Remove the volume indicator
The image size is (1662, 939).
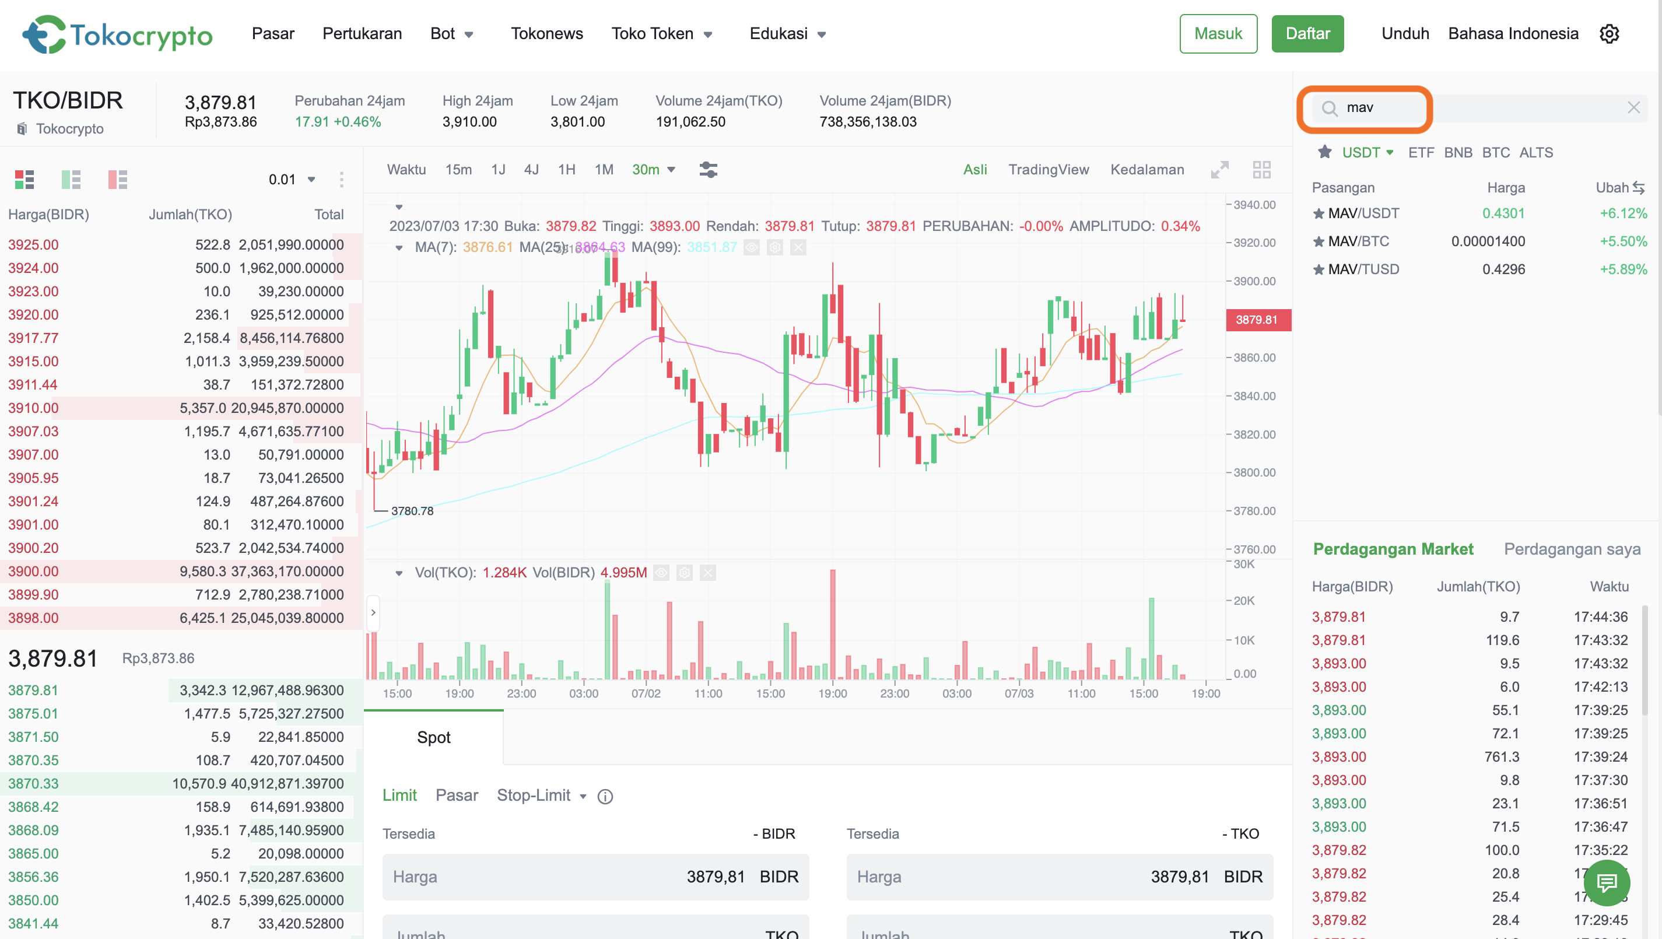tap(708, 572)
